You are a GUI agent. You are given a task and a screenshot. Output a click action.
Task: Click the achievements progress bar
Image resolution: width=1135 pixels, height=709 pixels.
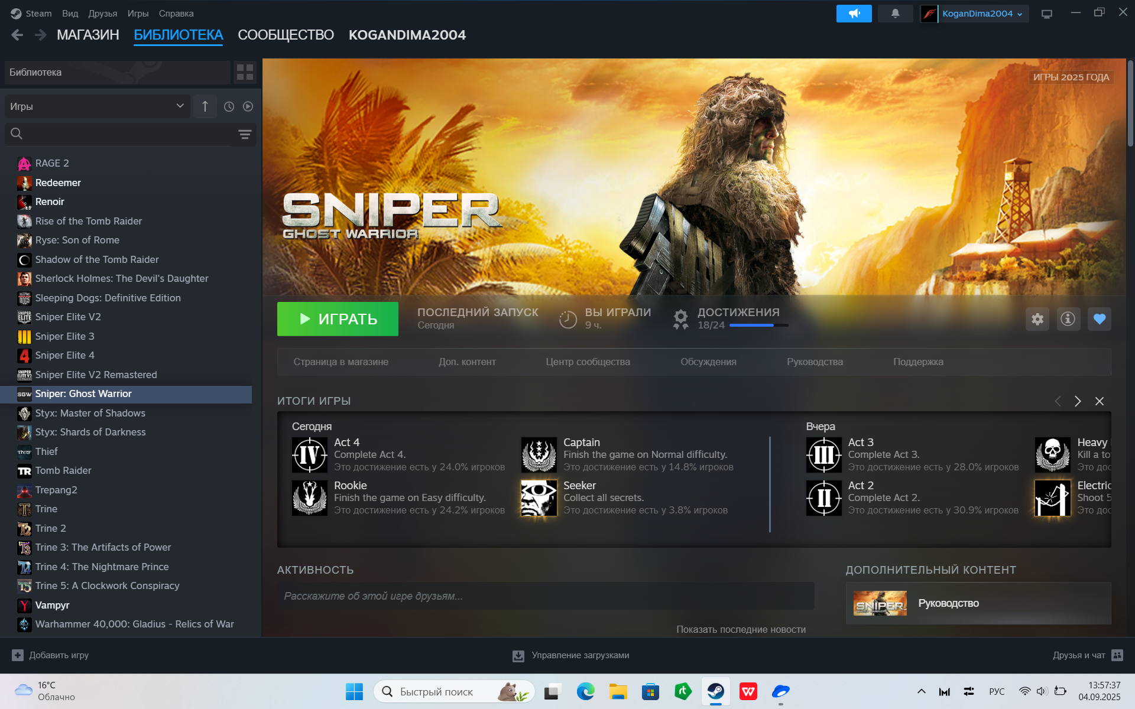[x=759, y=325]
